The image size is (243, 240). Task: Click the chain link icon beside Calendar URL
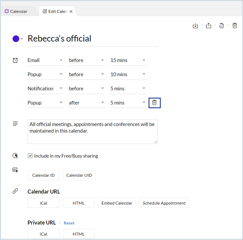(15, 191)
